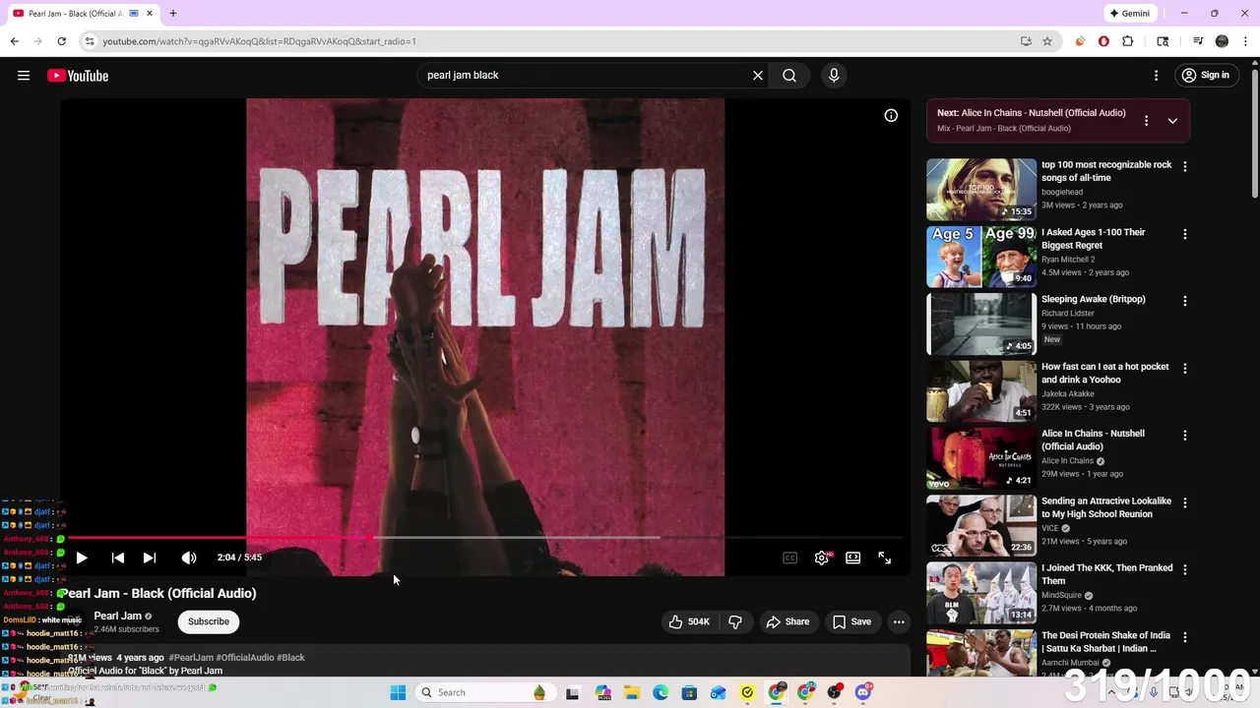The height and width of the screenshot is (708, 1260).
Task: Save the video to a playlist
Action: click(x=851, y=621)
